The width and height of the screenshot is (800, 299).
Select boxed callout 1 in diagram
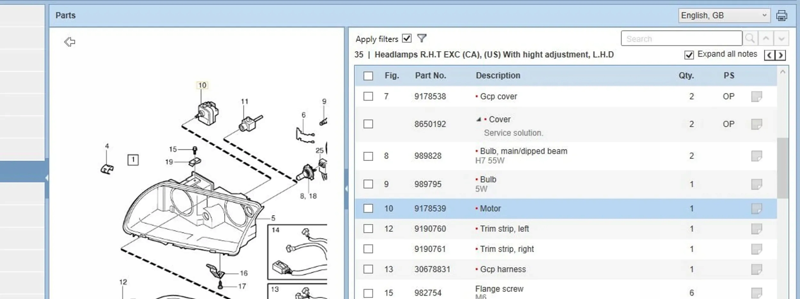(x=133, y=160)
